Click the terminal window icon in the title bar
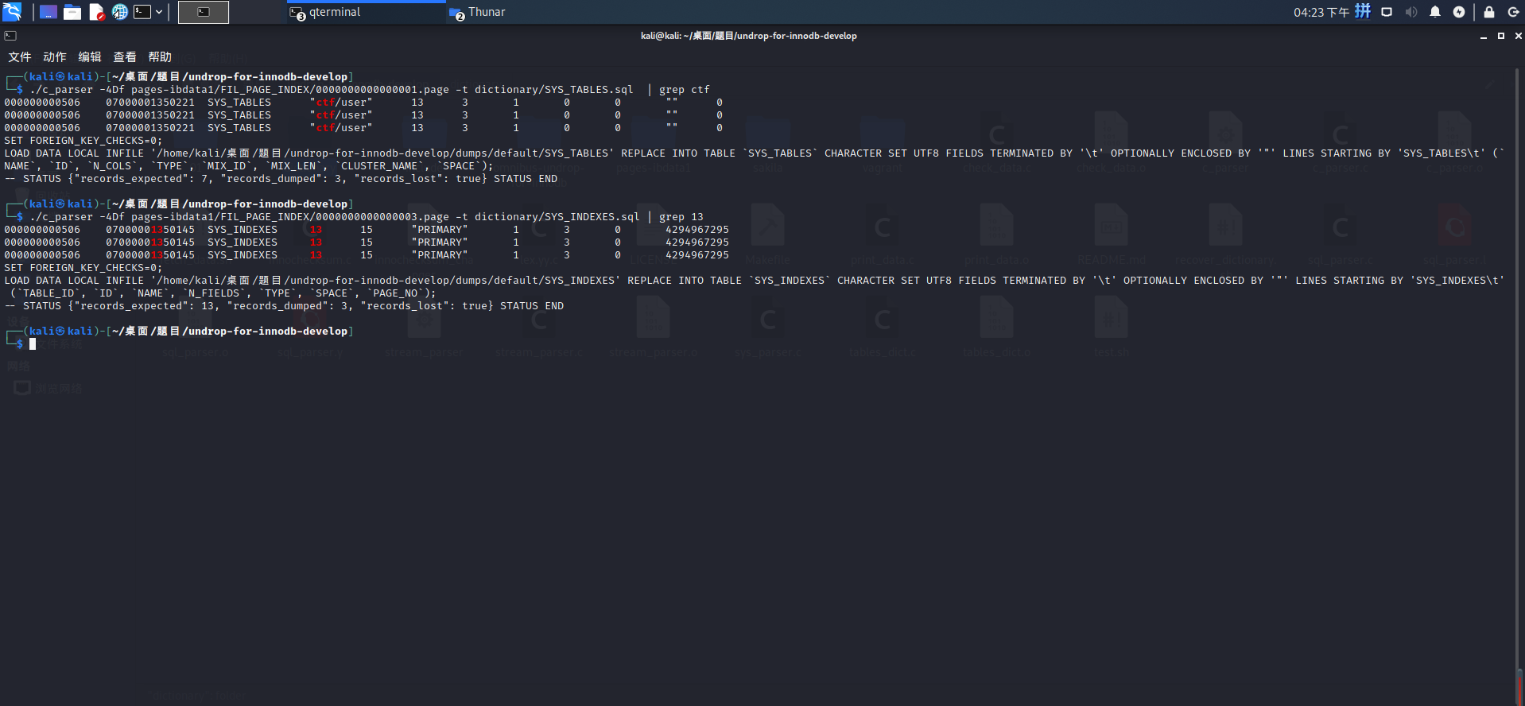 coord(10,36)
